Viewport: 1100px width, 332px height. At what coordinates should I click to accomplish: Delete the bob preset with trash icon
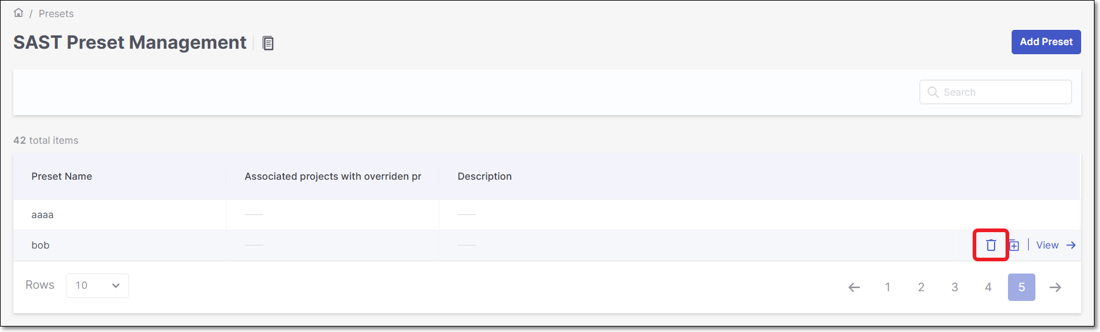[991, 245]
